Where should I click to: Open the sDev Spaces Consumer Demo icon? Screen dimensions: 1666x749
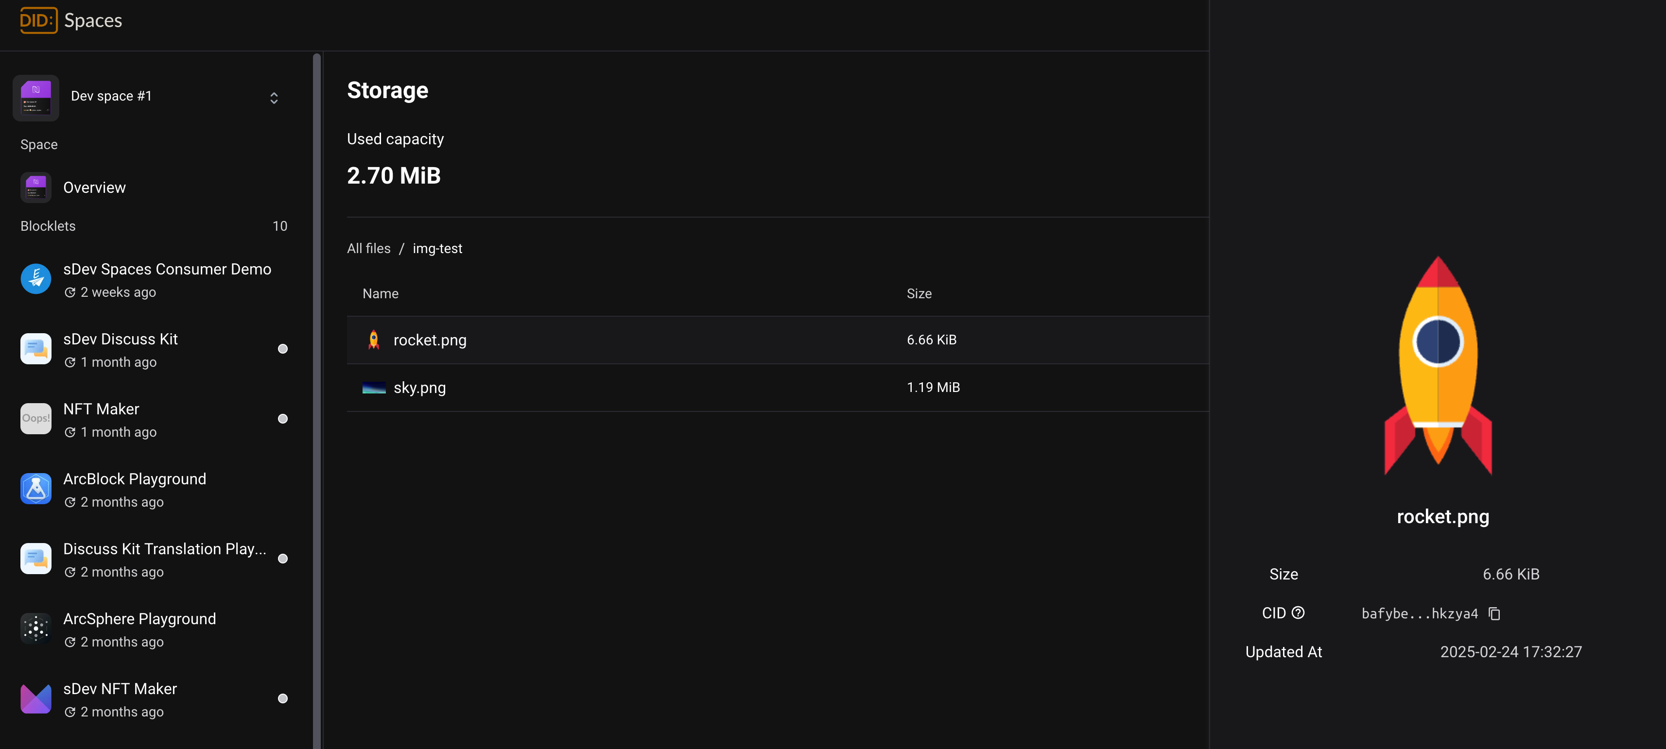tap(35, 279)
